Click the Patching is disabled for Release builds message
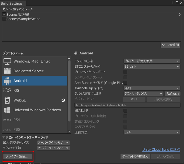 (x=127, y=105)
